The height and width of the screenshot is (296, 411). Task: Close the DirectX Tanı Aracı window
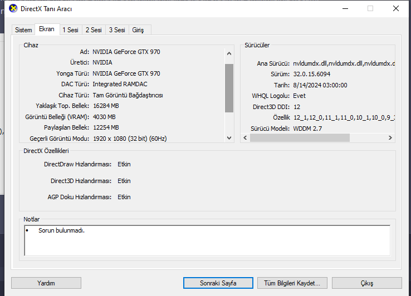click(x=396, y=9)
